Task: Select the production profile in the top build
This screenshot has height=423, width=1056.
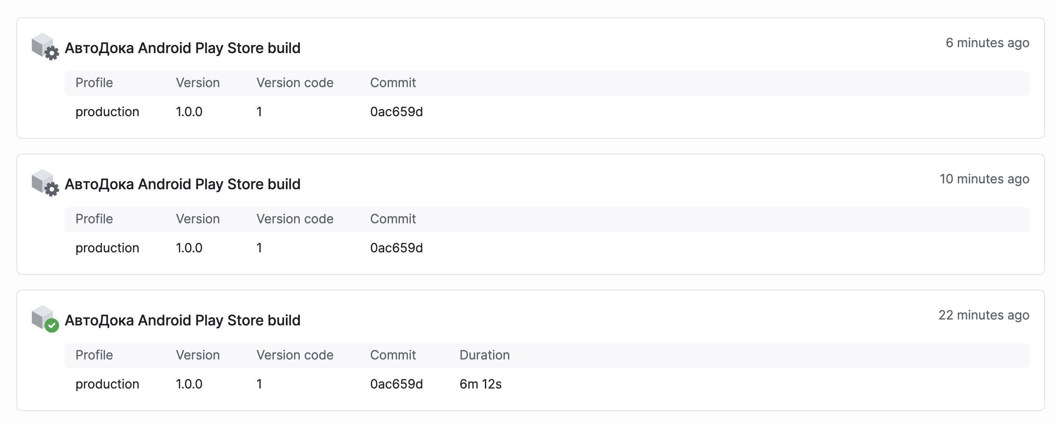Action: tap(108, 112)
